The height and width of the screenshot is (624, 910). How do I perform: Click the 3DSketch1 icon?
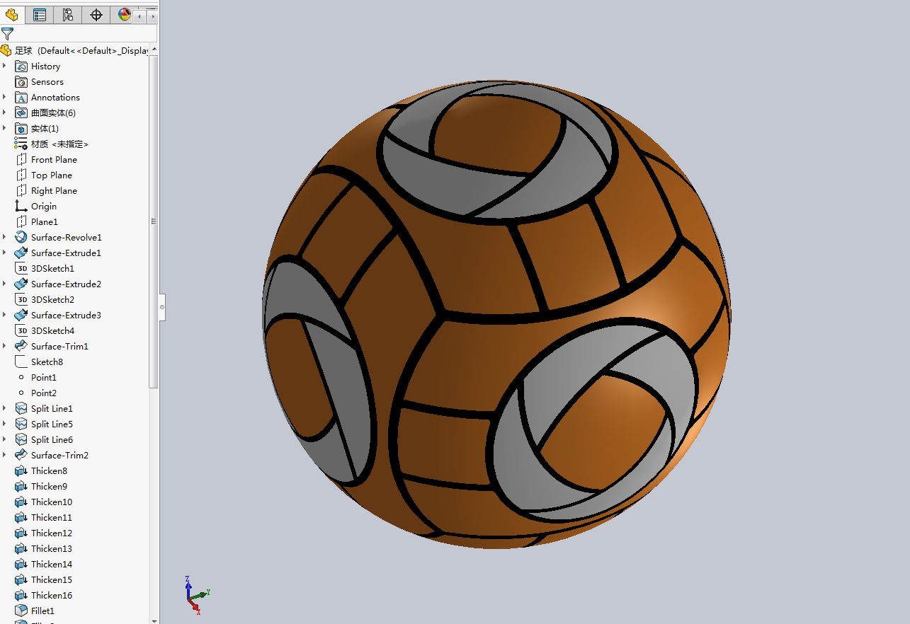click(21, 268)
